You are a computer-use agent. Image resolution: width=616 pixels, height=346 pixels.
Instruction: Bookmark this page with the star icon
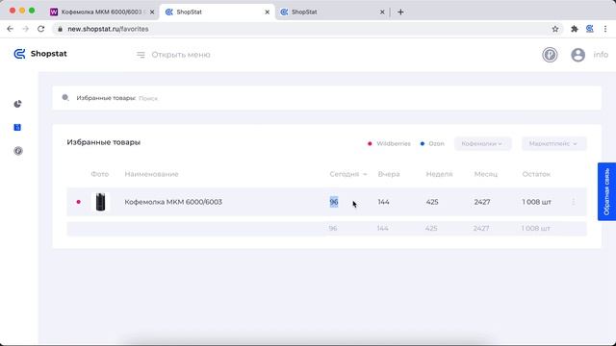[555, 29]
